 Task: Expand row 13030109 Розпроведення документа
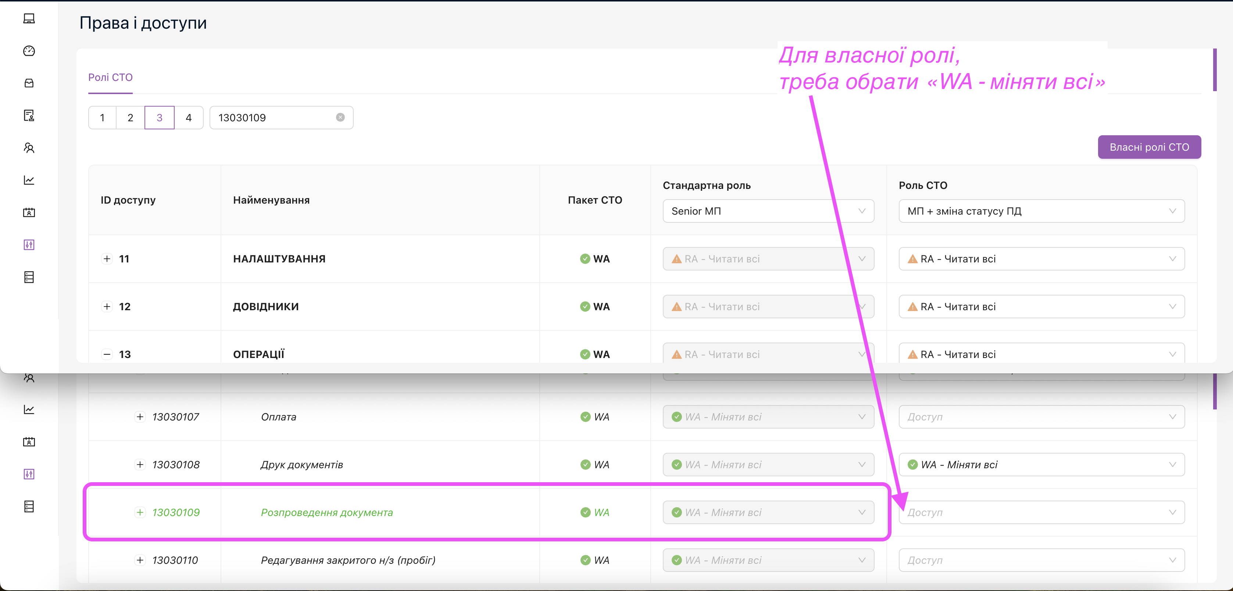140,512
